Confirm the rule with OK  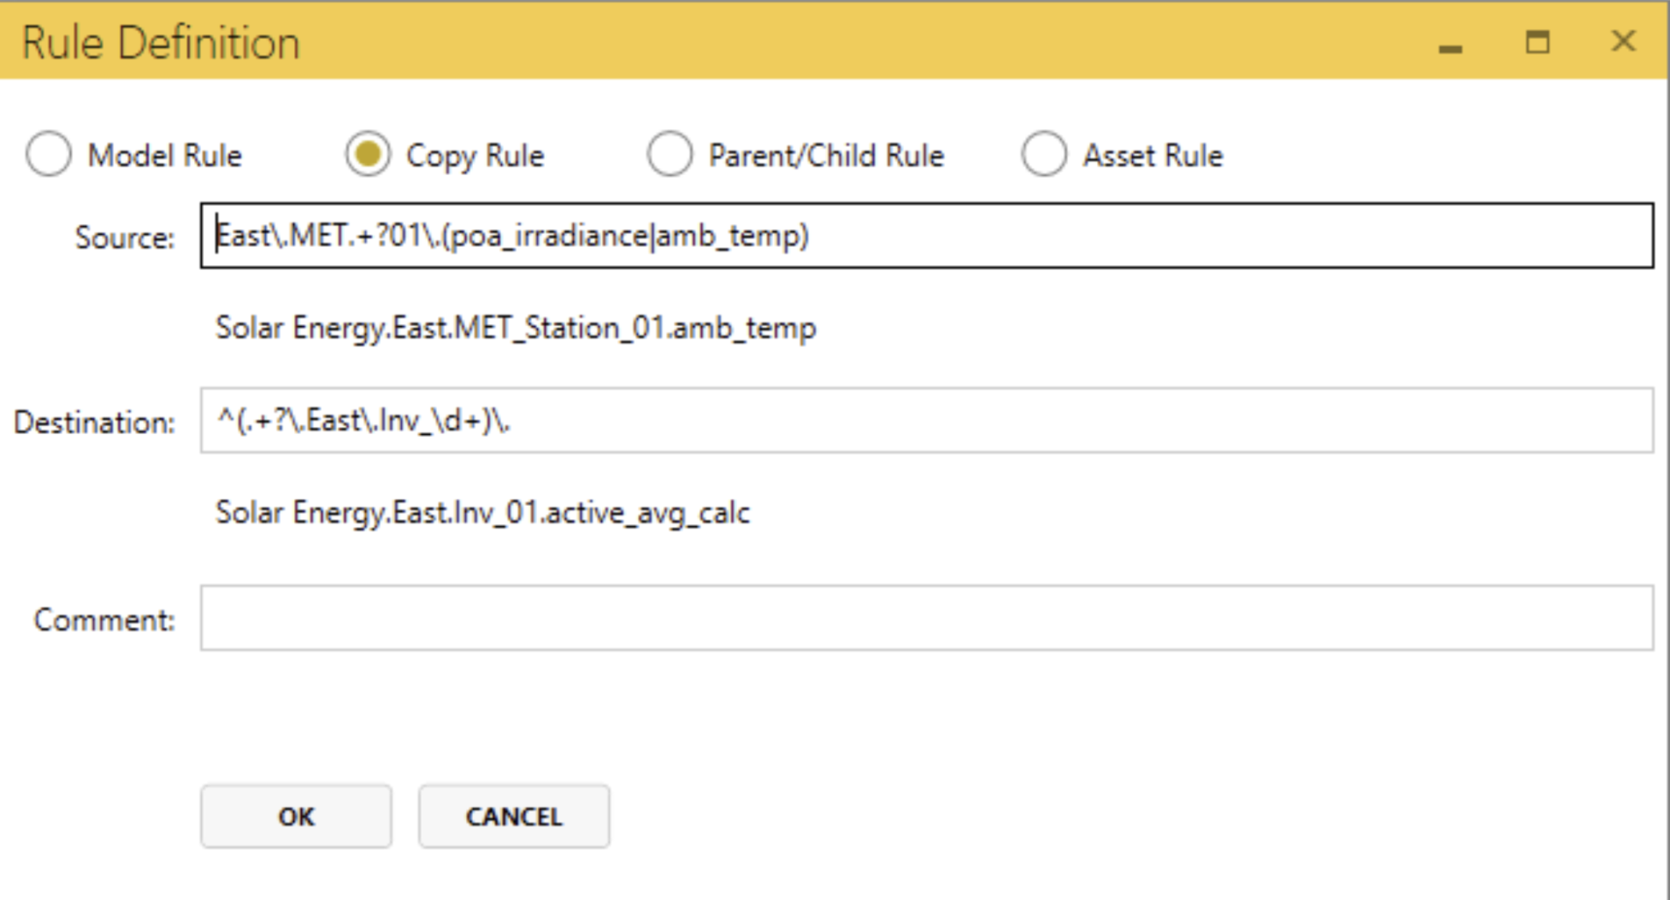pos(296,817)
